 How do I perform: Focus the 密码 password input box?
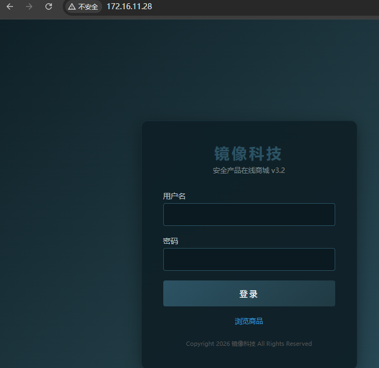pos(249,259)
